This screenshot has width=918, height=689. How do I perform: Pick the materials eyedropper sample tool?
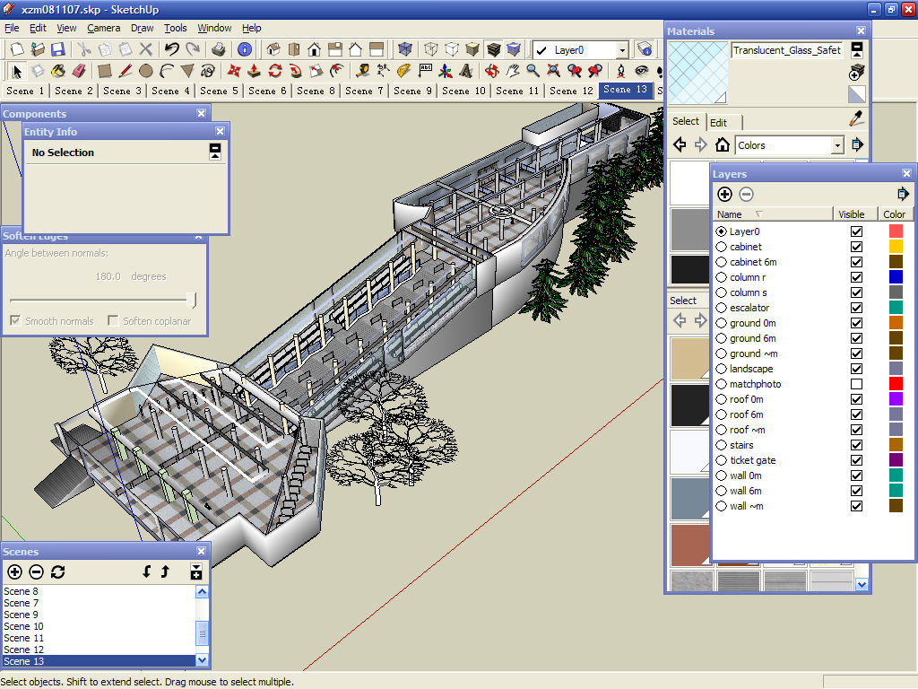coord(856,119)
